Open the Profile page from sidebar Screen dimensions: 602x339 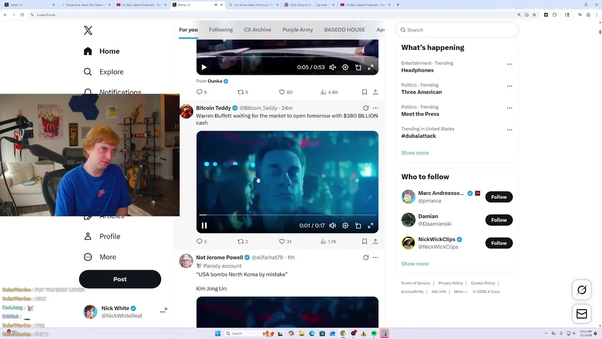pyautogui.click(x=102, y=236)
